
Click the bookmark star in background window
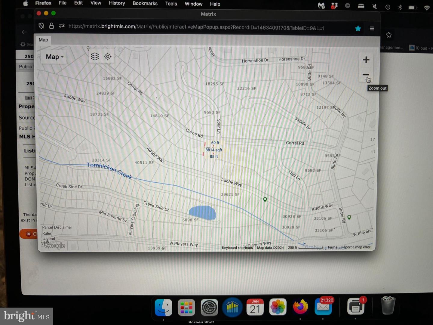click(x=388, y=35)
